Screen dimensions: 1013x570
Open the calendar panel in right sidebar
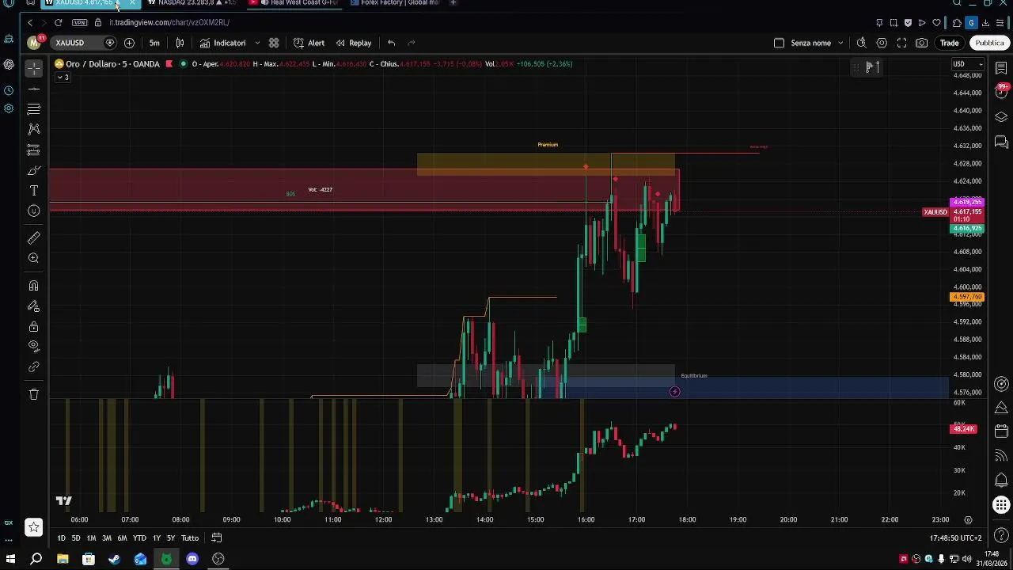[x=1001, y=431]
